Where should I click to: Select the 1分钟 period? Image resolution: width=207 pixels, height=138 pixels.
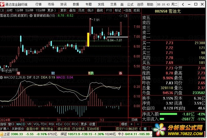tap(19, 10)
